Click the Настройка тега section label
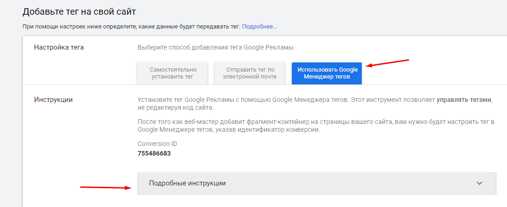Screen dimensions: 507x207 point(59,47)
